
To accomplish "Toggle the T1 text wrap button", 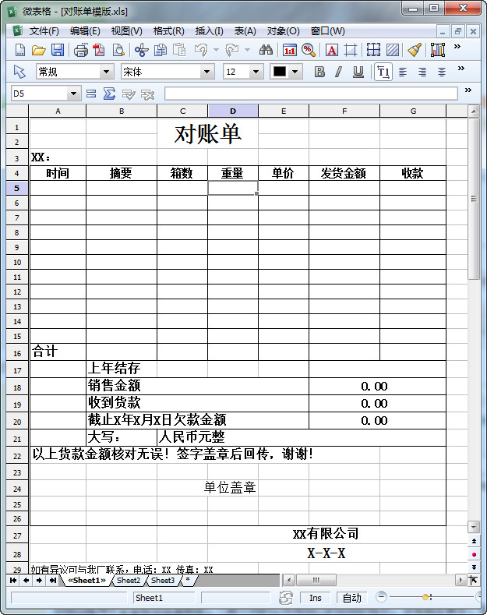I will 383,72.
